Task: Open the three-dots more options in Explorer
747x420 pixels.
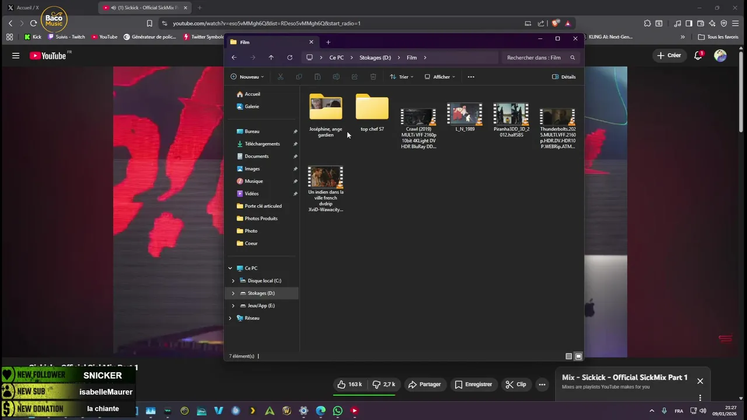Action: pyautogui.click(x=471, y=76)
